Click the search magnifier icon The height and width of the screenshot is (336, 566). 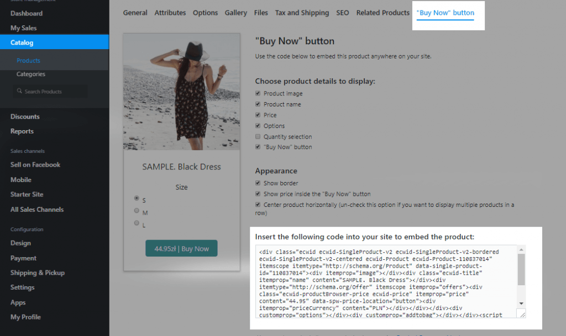19,91
